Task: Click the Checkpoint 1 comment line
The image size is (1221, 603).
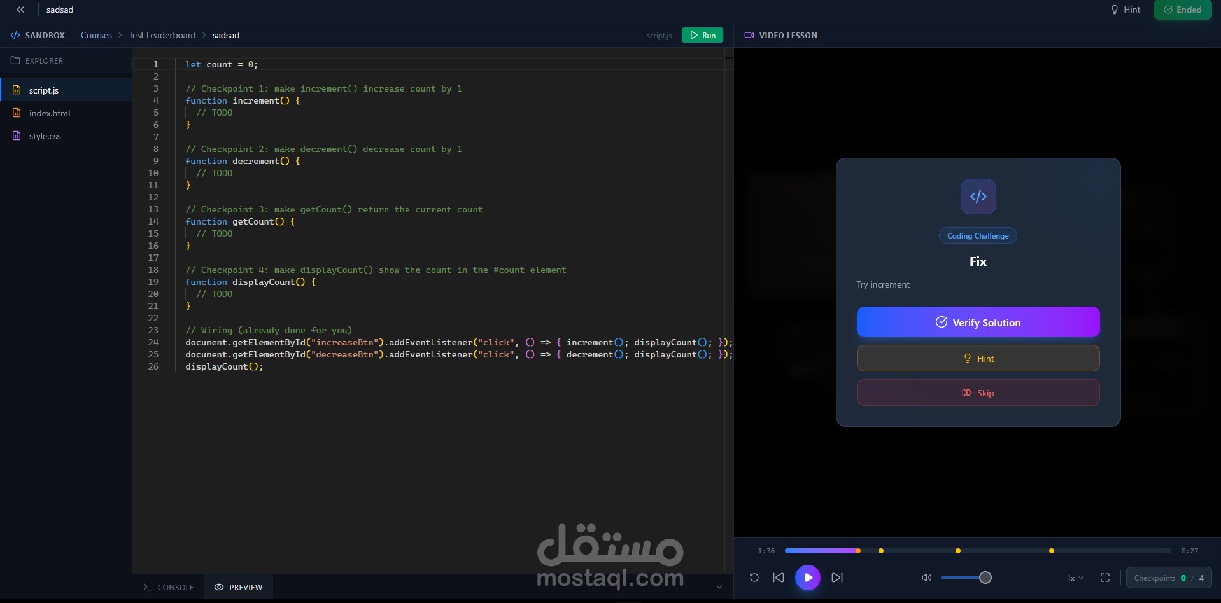Action: [x=323, y=88]
